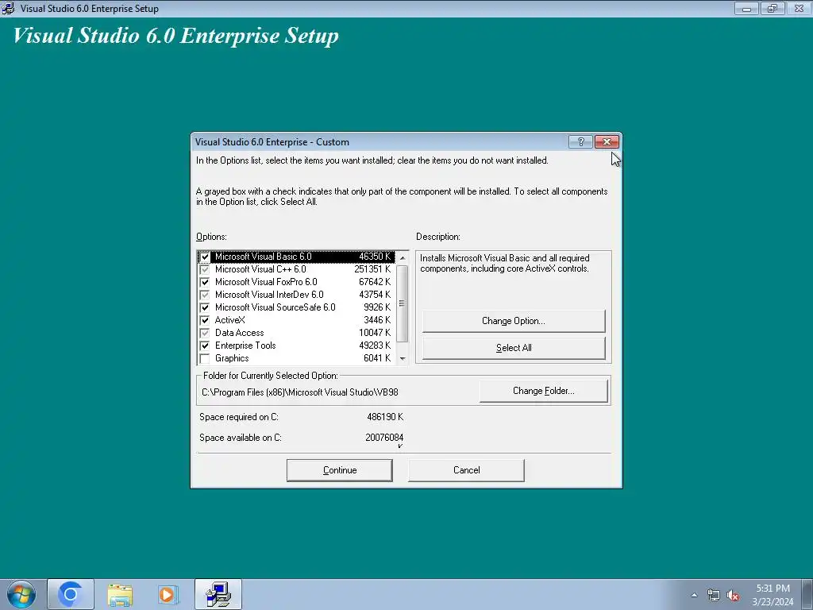Click the Visual Studio Setup taskbar icon

point(218,594)
